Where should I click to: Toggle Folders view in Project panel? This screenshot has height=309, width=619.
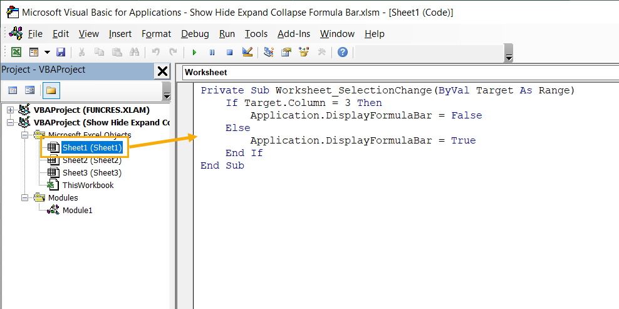tap(51, 91)
